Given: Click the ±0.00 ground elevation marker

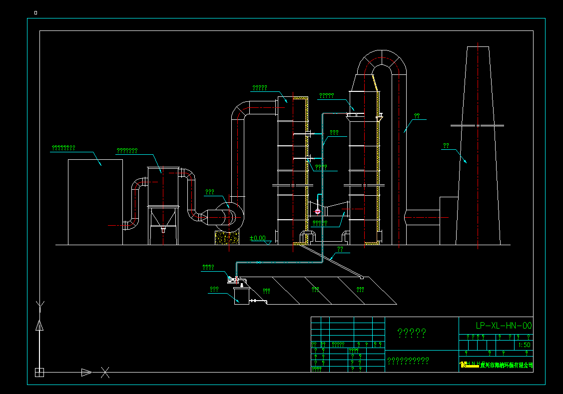Looking at the screenshot, I should 258,239.
